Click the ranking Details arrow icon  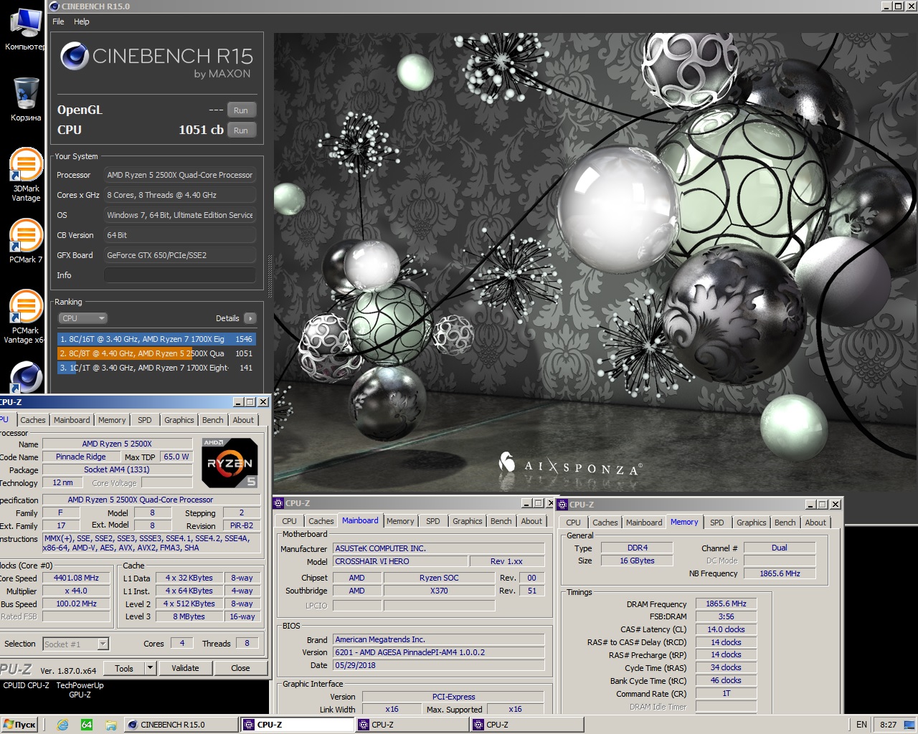click(x=250, y=318)
